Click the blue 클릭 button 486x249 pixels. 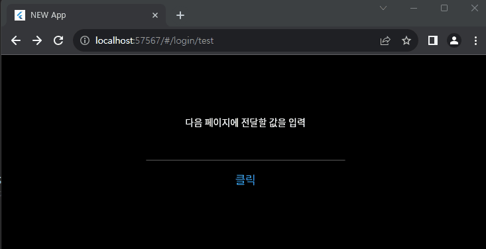click(245, 180)
